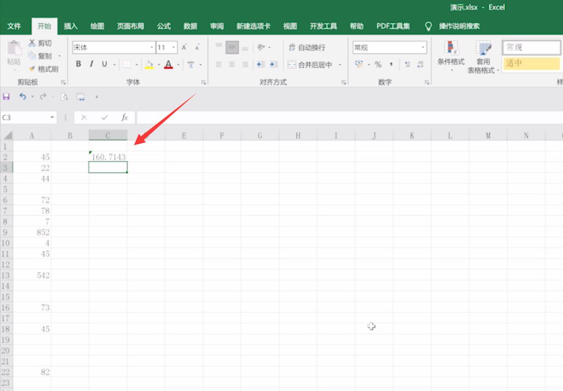Screen dimensions: 563x391
Task: Toggle Wrap Text (自动换行)
Action: coord(307,47)
